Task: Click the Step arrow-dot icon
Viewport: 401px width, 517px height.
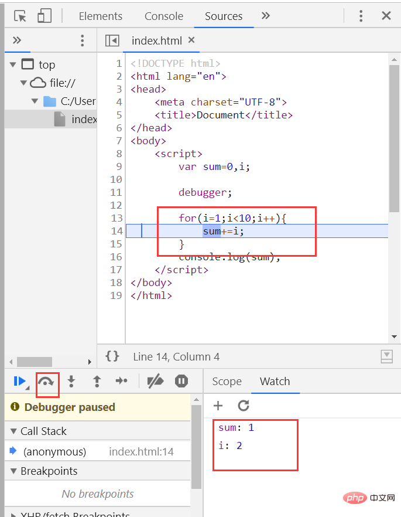Action: click(x=122, y=381)
